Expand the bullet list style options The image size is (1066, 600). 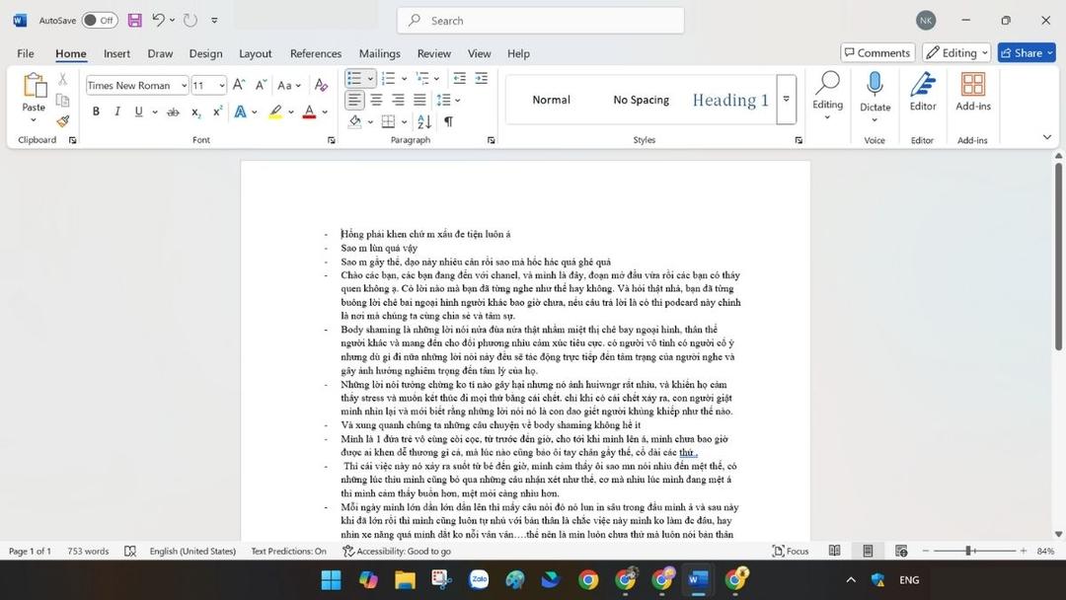[x=370, y=78]
